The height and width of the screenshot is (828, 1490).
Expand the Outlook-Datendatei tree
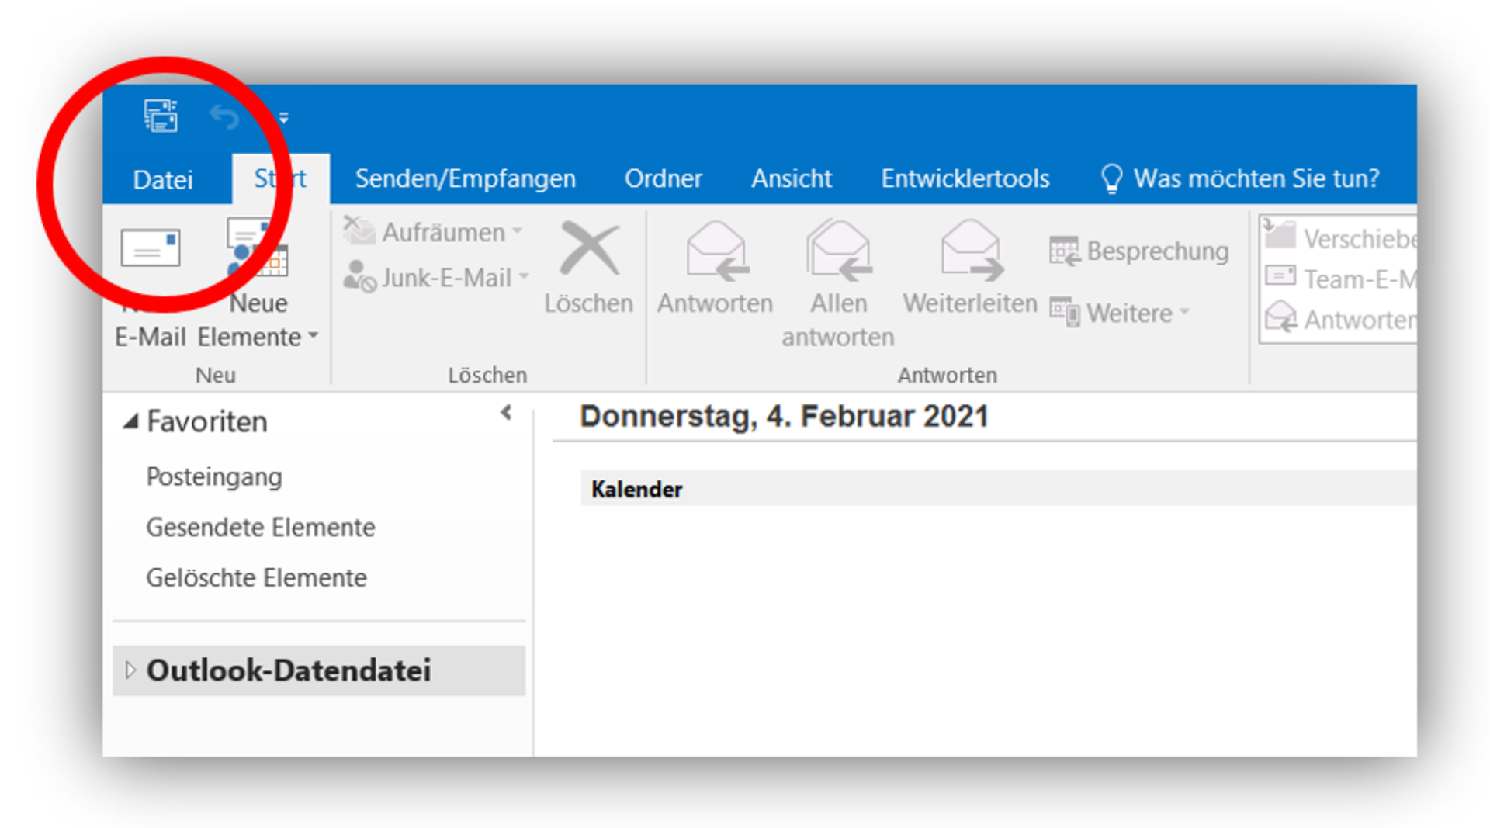tap(130, 670)
